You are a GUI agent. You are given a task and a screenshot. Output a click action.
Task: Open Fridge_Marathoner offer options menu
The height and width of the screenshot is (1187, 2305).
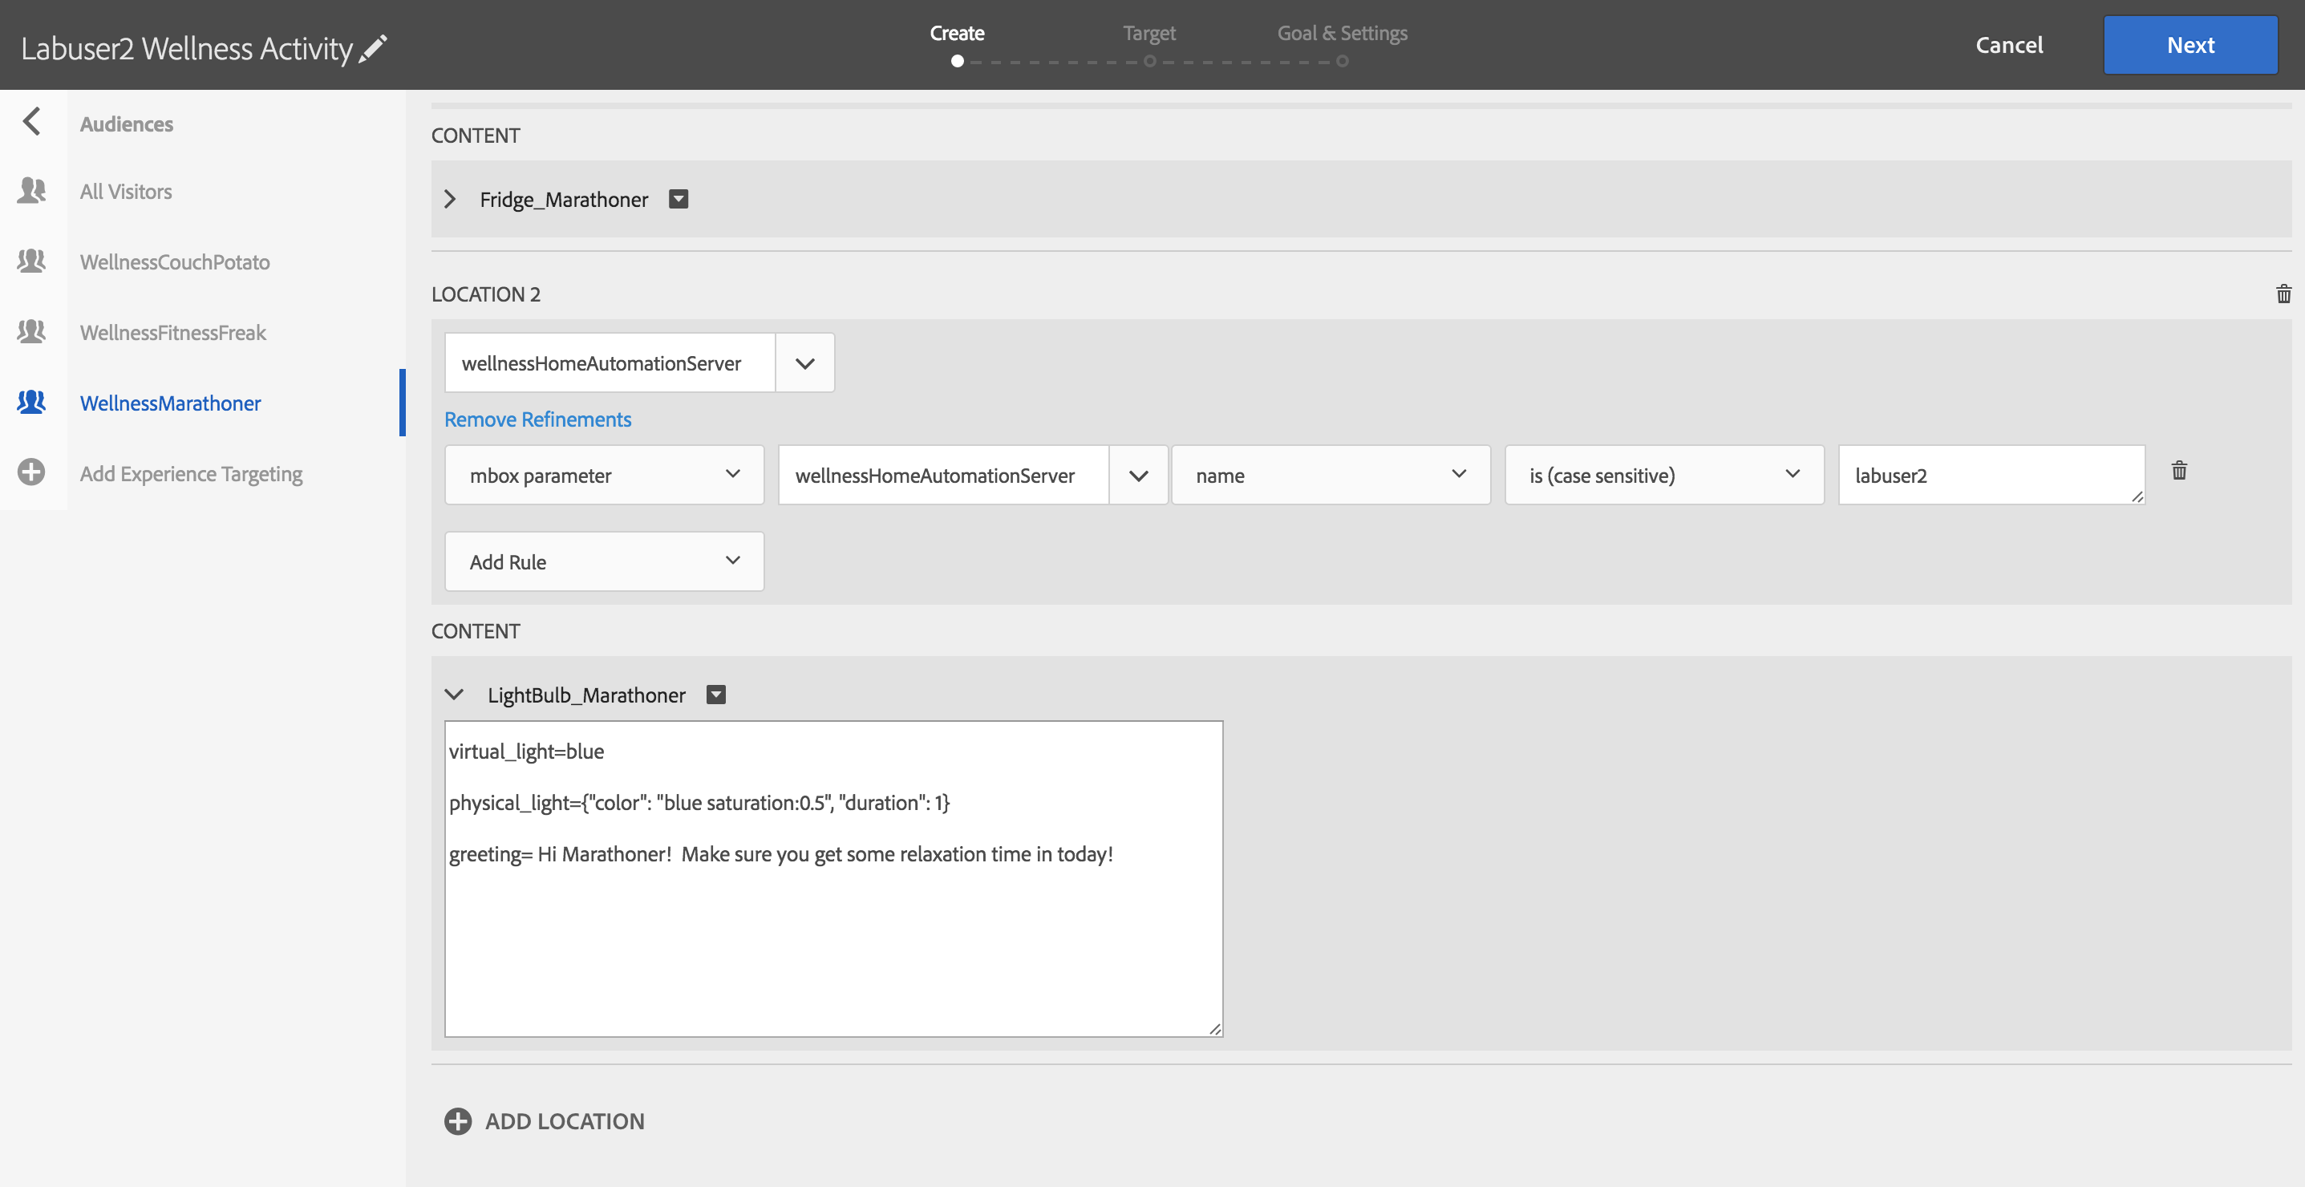point(679,200)
